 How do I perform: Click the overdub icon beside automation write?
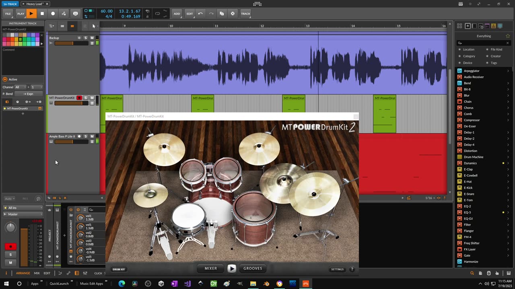tap(75, 14)
